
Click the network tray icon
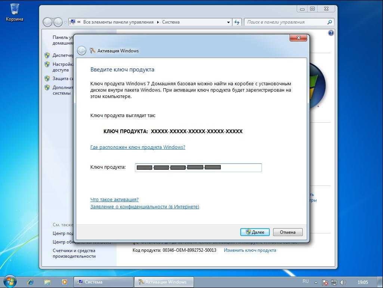(334, 282)
